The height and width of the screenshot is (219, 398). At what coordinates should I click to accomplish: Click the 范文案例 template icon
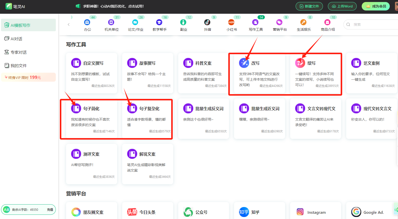356,63
